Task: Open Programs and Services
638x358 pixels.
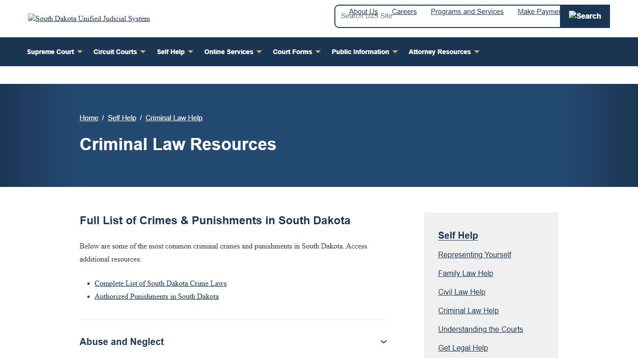Action: click(x=467, y=11)
